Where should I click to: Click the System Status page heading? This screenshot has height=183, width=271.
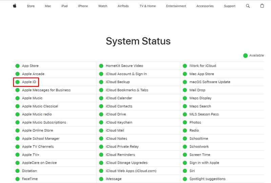click(x=138, y=41)
